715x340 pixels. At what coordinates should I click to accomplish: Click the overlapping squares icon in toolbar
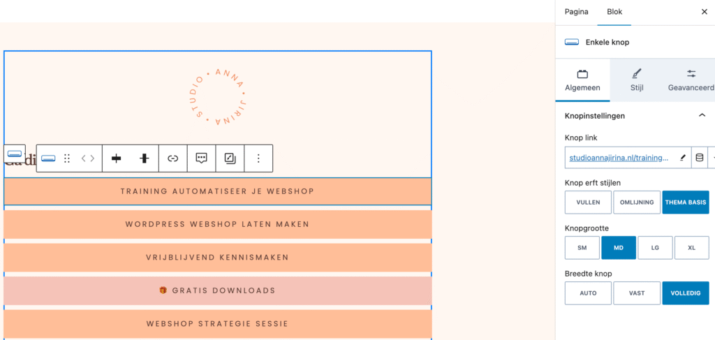[x=230, y=158]
